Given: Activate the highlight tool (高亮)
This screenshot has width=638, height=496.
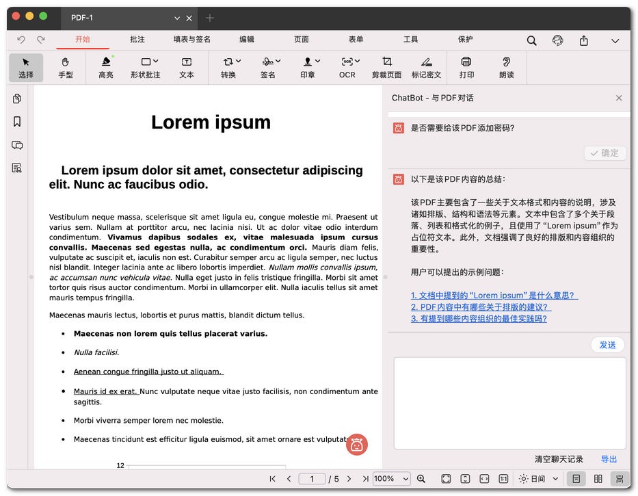Looking at the screenshot, I should pos(105,68).
